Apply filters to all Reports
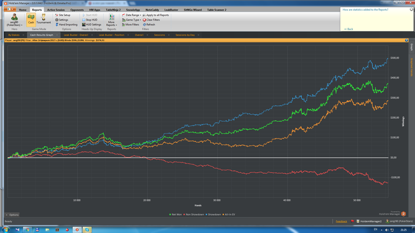 pos(156,15)
